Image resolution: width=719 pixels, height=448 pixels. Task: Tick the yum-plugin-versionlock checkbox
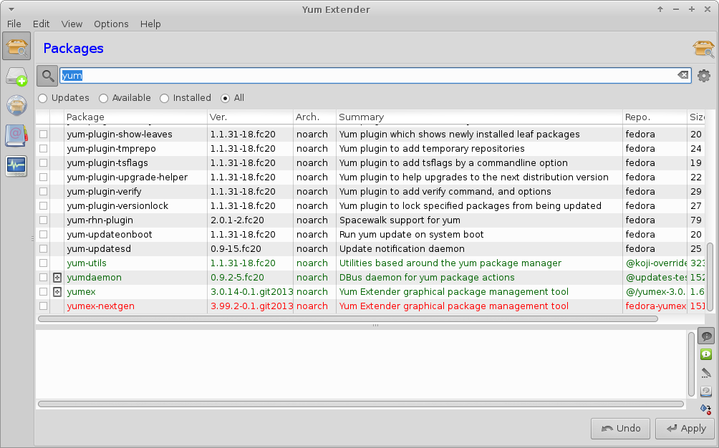(43, 205)
